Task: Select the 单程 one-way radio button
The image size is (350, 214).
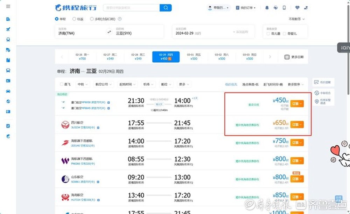Action: click(x=57, y=19)
